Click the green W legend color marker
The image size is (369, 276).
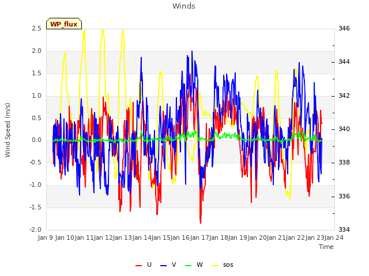point(189,266)
